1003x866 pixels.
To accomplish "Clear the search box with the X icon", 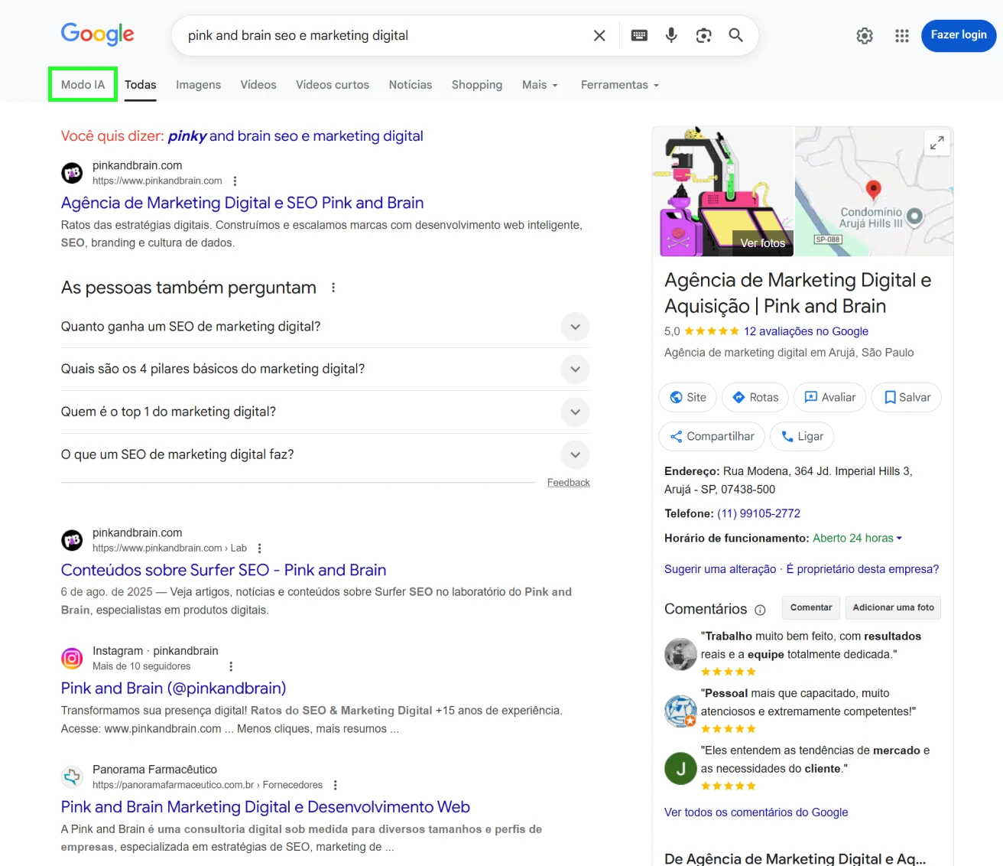I will (x=599, y=35).
